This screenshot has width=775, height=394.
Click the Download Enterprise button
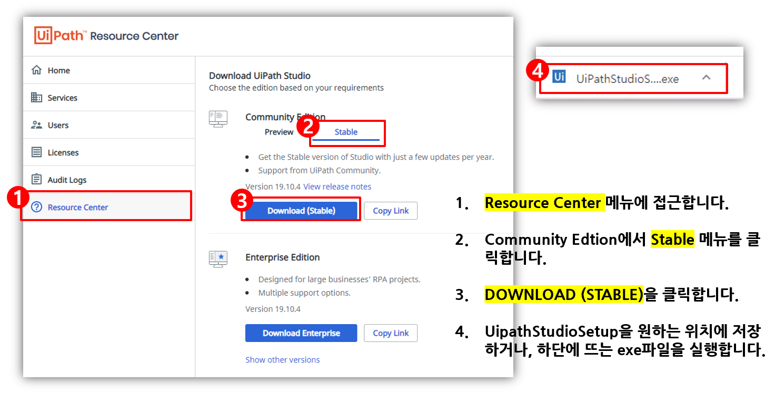tap(301, 333)
